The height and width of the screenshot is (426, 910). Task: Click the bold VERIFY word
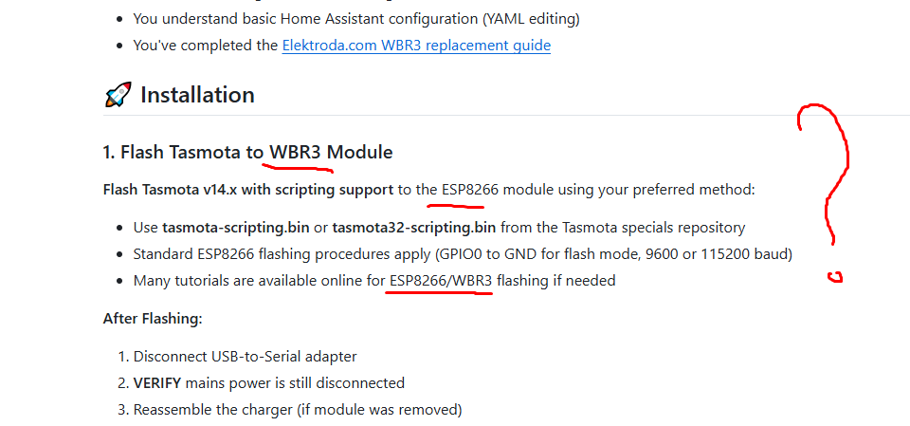tap(157, 383)
